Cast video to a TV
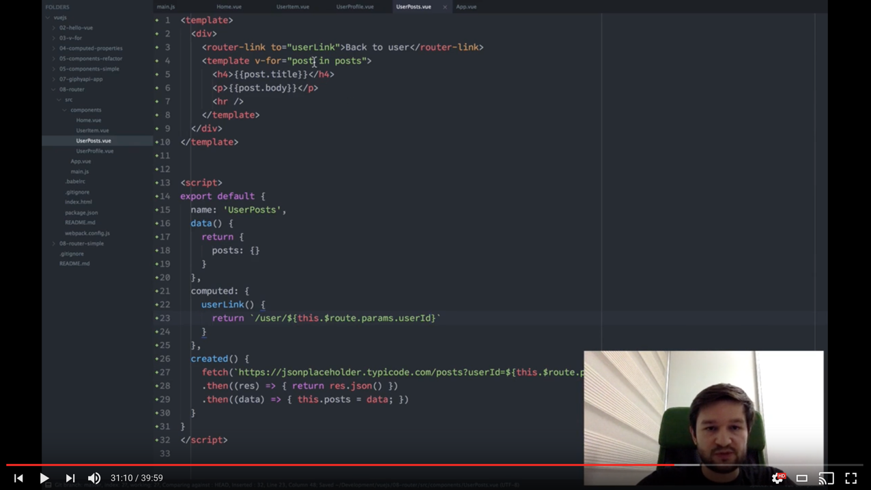The image size is (871, 490). pos(827,478)
